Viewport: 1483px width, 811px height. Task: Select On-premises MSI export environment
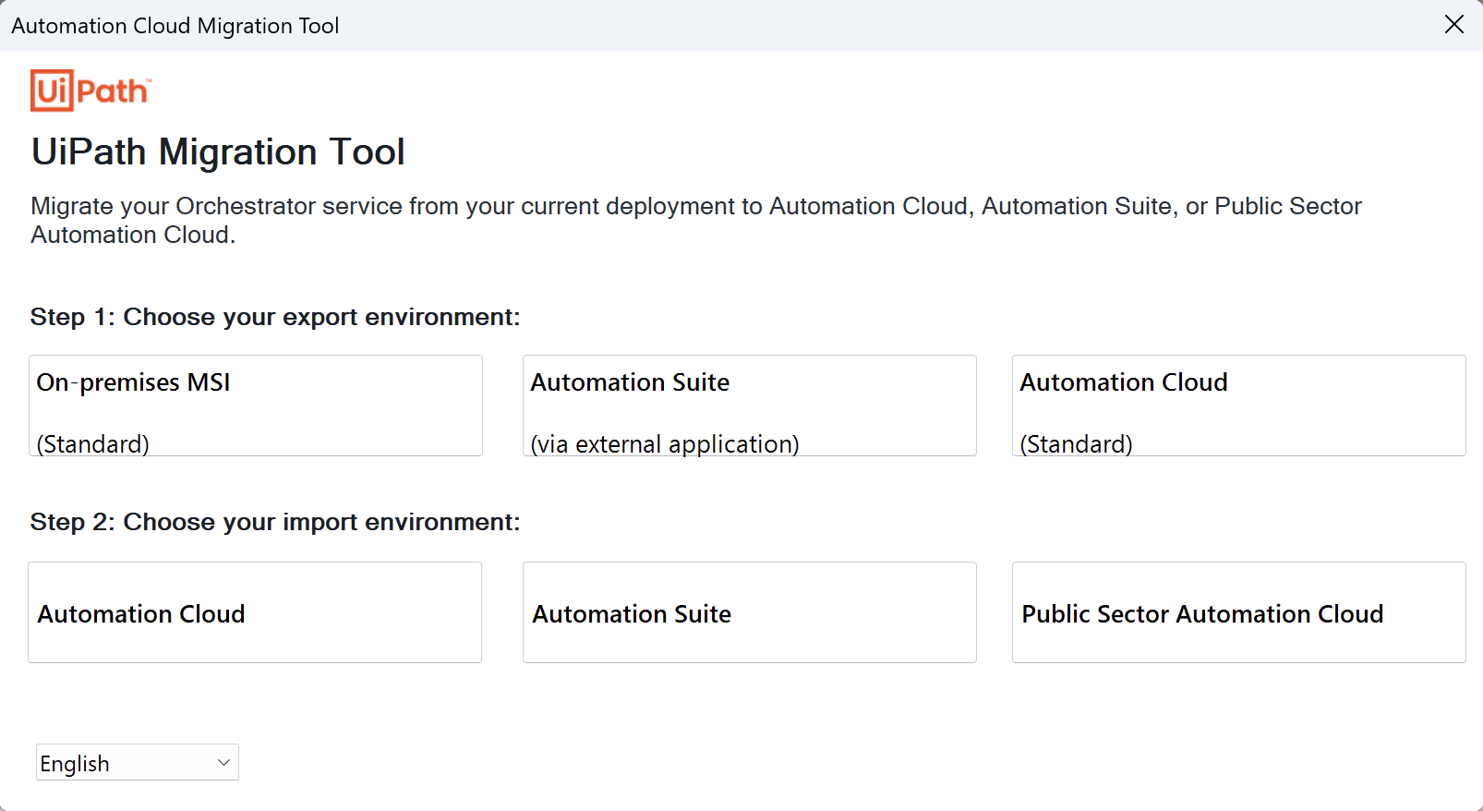pos(256,405)
